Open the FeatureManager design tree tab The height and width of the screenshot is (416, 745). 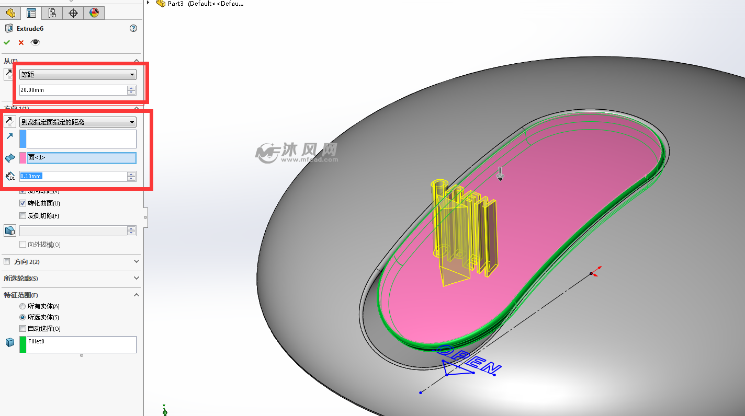pyautogui.click(x=10, y=13)
